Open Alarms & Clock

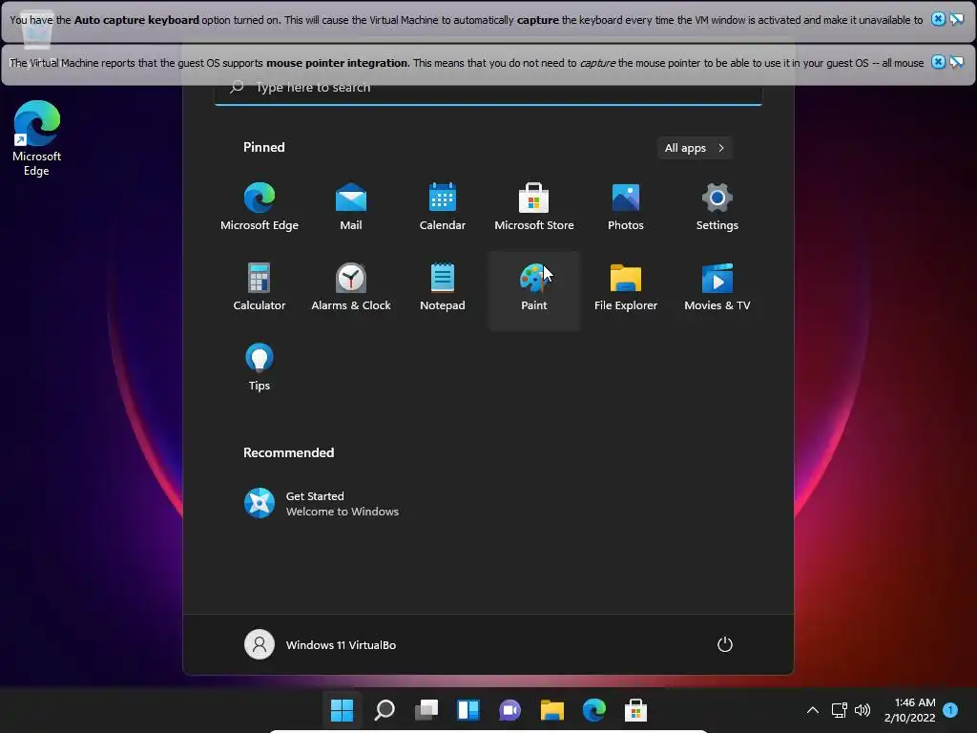click(351, 287)
